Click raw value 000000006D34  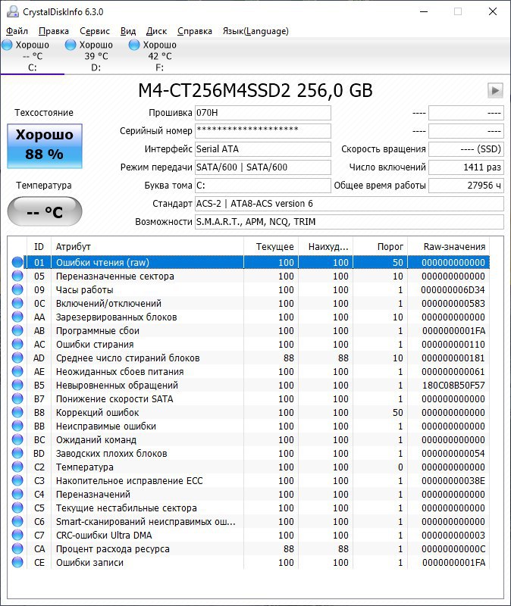[x=453, y=289]
